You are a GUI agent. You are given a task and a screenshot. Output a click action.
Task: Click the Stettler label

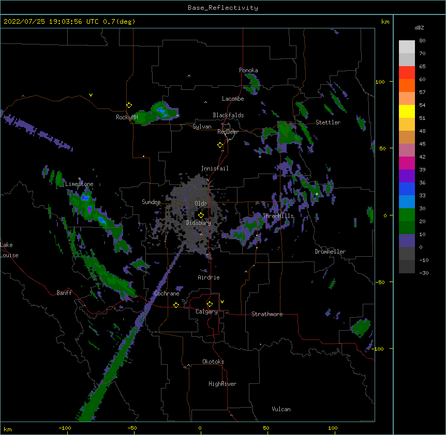(328, 122)
